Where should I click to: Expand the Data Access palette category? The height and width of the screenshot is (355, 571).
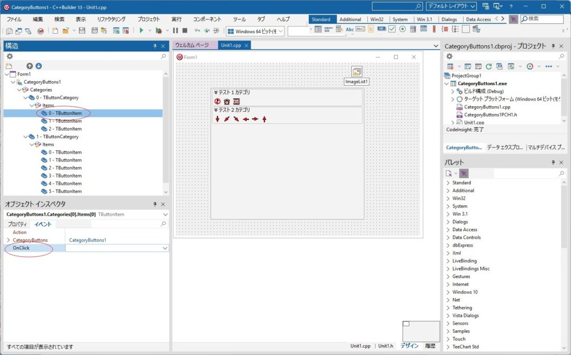[x=448, y=229]
